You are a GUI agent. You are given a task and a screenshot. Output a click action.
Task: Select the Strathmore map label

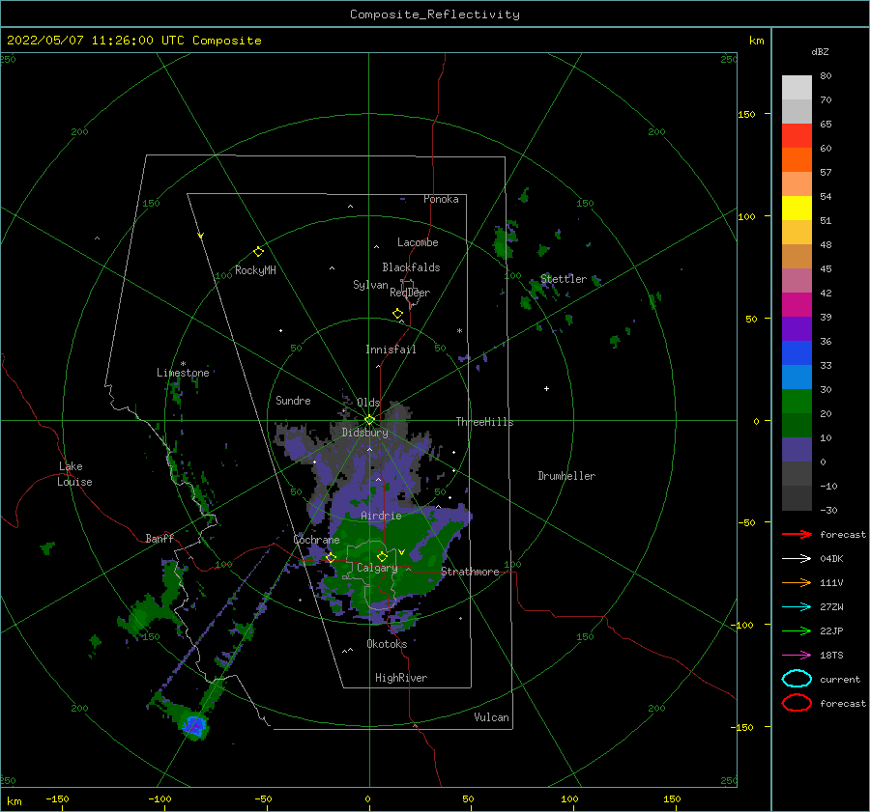[470, 572]
